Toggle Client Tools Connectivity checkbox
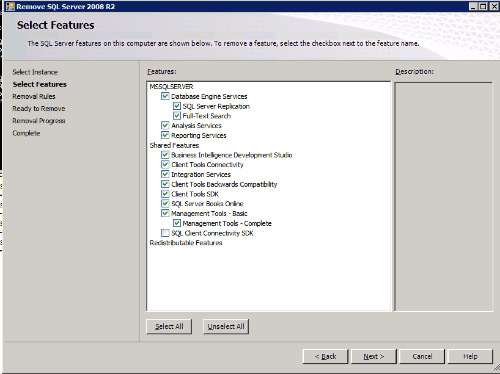 (165, 165)
